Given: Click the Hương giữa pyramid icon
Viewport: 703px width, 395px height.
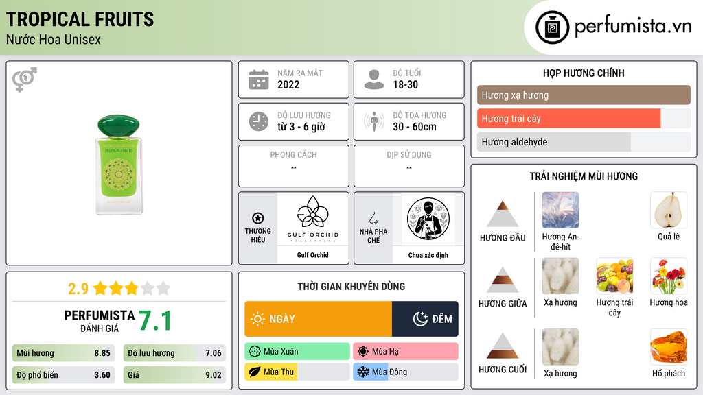Looking at the screenshot, I should tap(503, 280).
